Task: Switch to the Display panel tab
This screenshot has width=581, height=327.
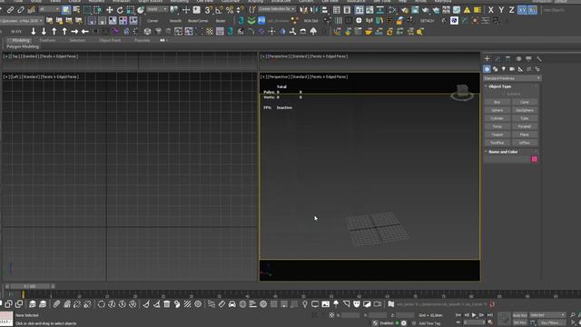Action: 528,58
